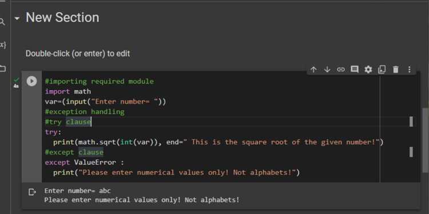Click the '#try clause' comment line
This screenshot has height=214, width=429.
68,122
